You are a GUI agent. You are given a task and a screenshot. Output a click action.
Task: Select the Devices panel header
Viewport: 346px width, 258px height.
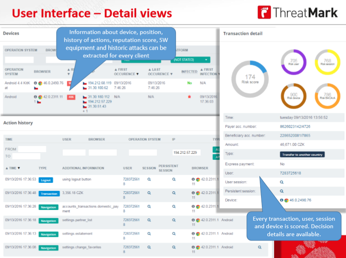coord(11,33)
